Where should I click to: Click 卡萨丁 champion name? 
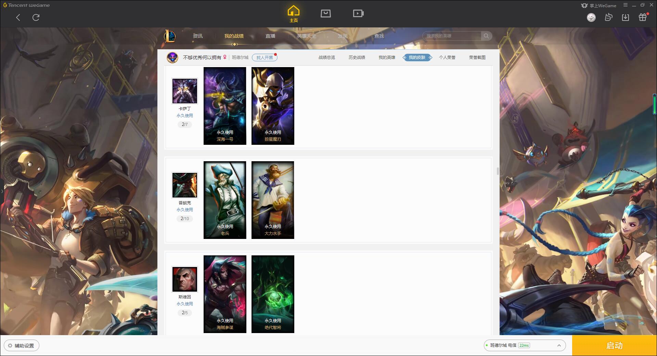point(185,109)
